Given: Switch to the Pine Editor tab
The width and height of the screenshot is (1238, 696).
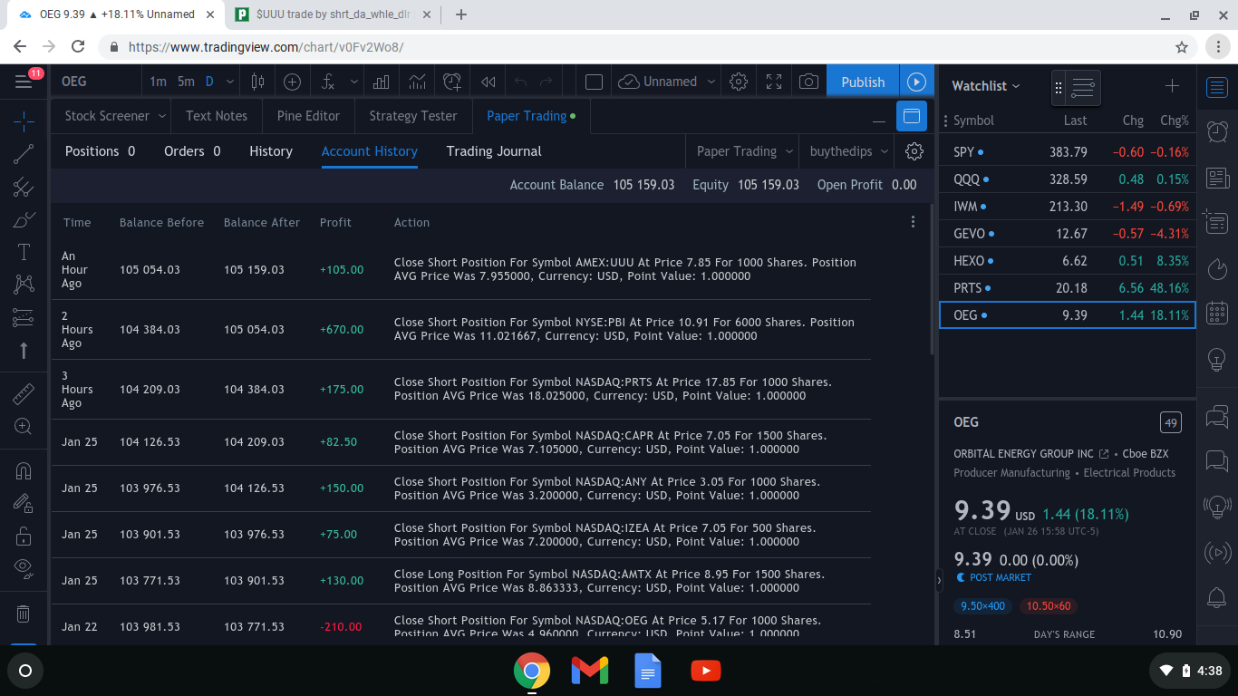Looking at the screenshot, I should click(x=308, y=116).
